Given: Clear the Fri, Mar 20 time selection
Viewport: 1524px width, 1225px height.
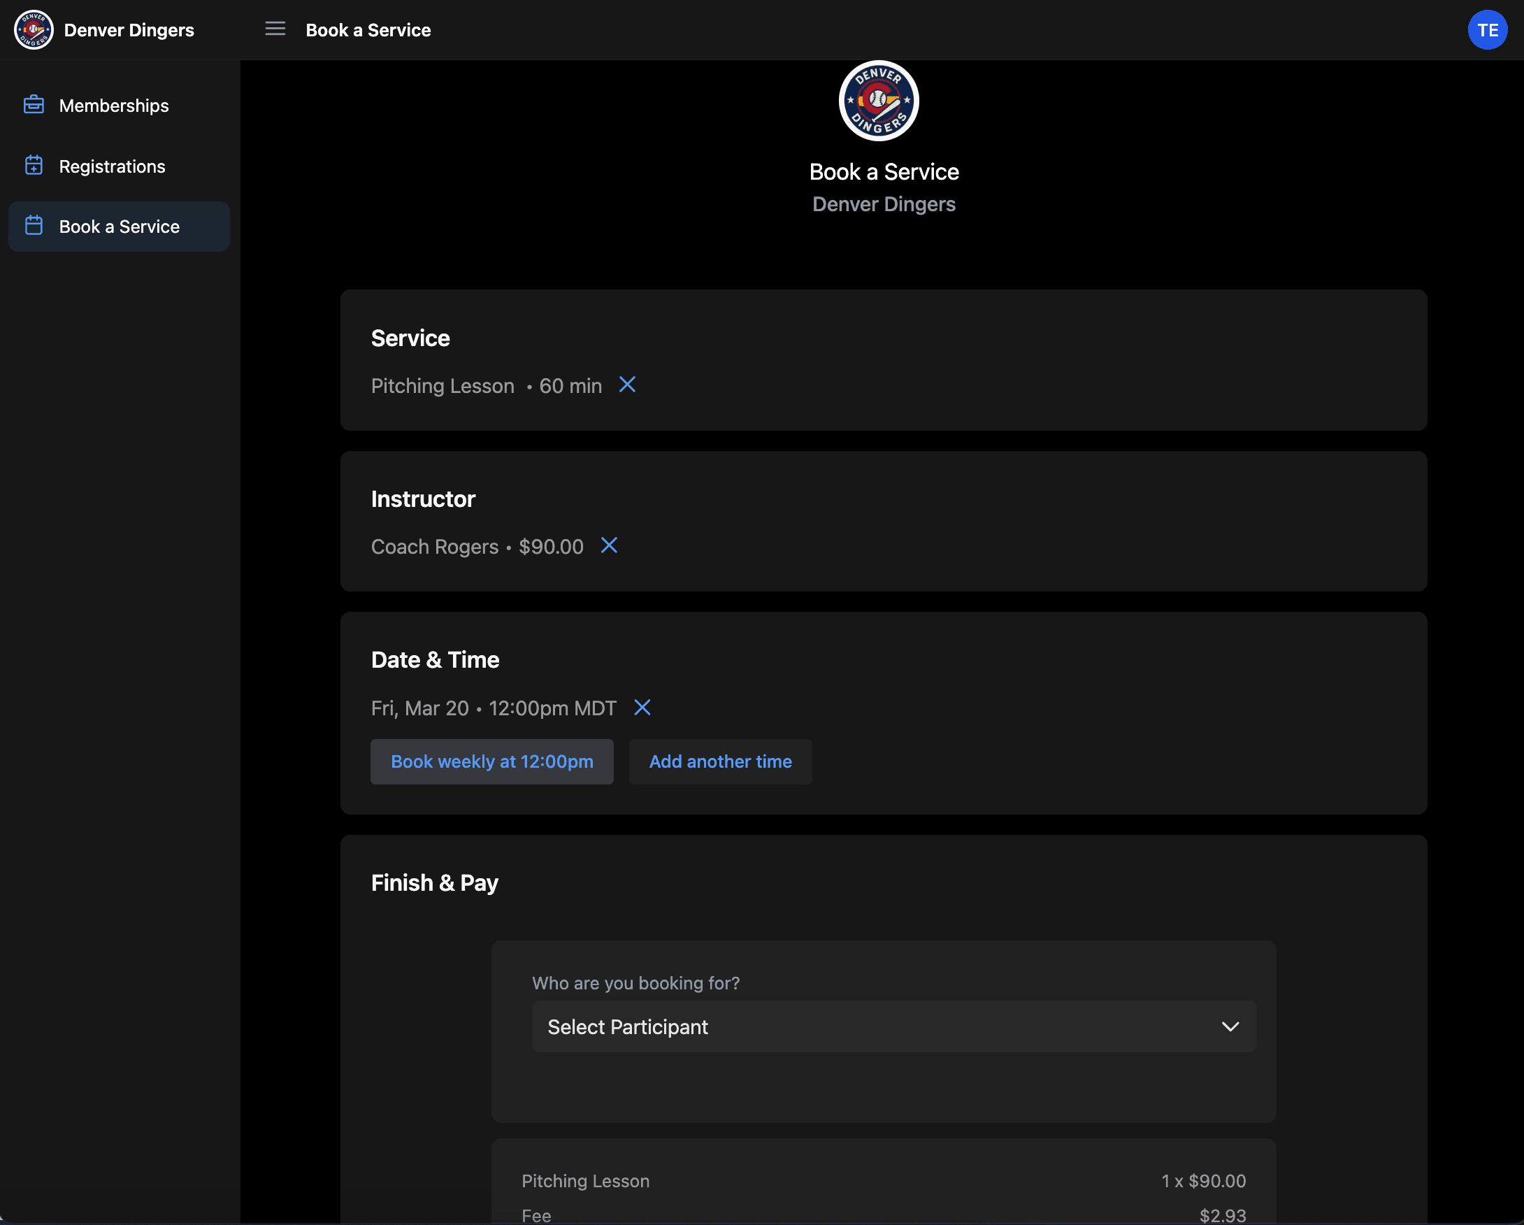Looking at the screenshot, I should (642, 707).
